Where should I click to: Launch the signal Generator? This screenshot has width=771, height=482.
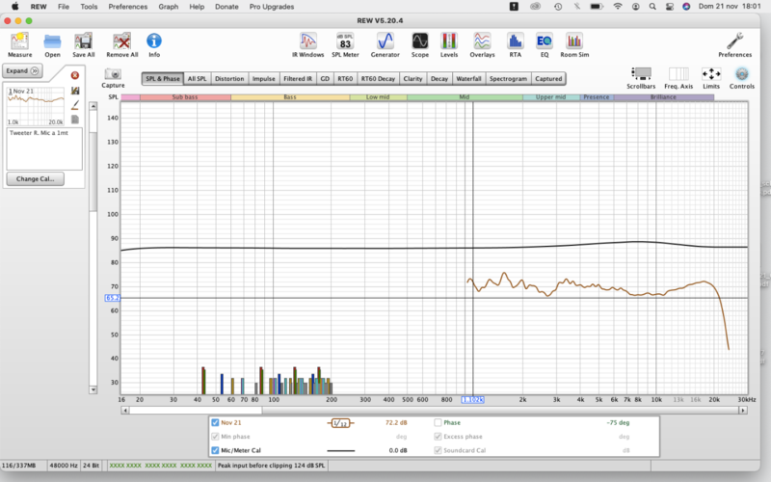[385, 41]
